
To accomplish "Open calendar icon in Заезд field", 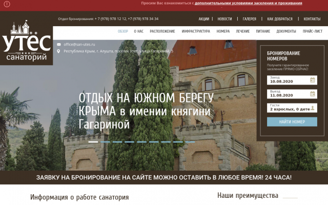I will 312,80.
